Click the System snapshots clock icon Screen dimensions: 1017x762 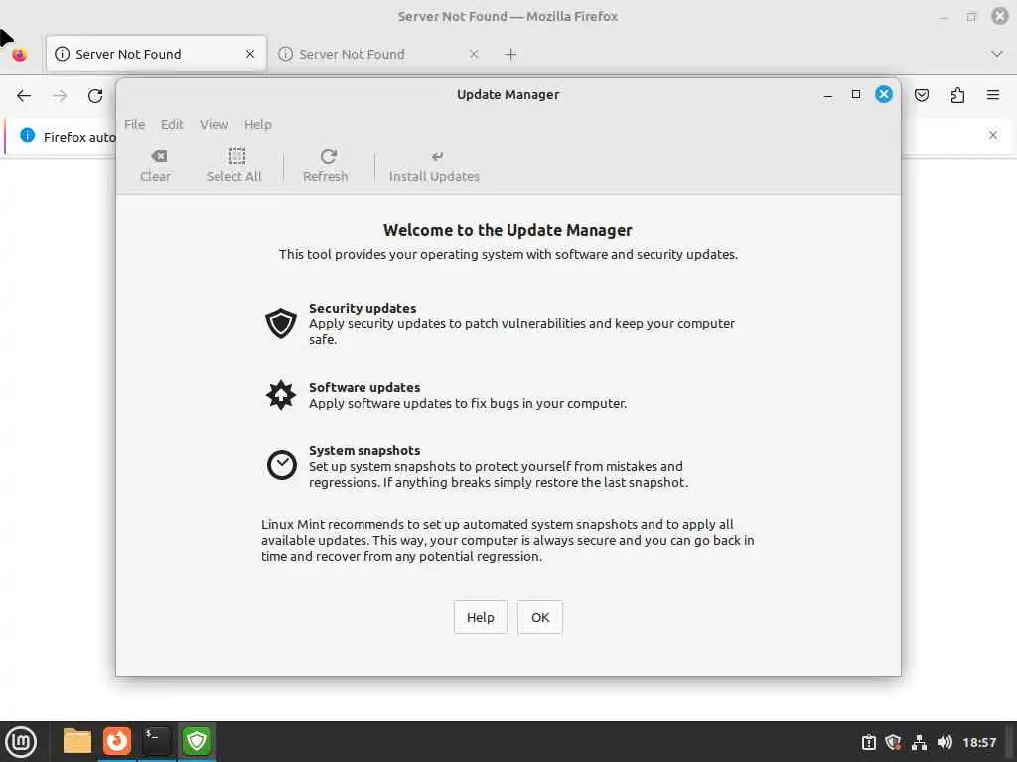(281, 465)
